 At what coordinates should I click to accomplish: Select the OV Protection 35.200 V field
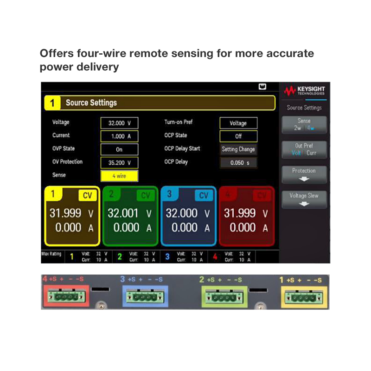click(x=119, y=163)
